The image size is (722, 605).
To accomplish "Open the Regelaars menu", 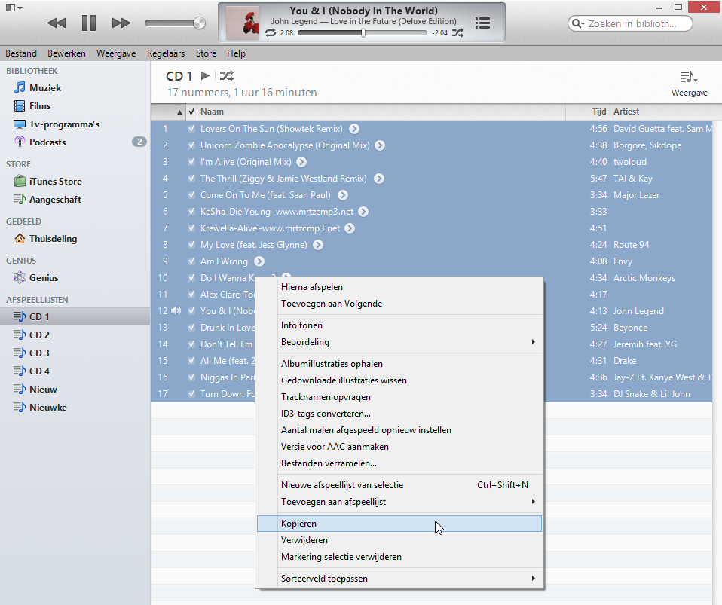I will click(166, 53).
